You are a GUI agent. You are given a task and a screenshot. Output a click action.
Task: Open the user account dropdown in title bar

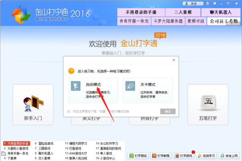pos(193,3)
